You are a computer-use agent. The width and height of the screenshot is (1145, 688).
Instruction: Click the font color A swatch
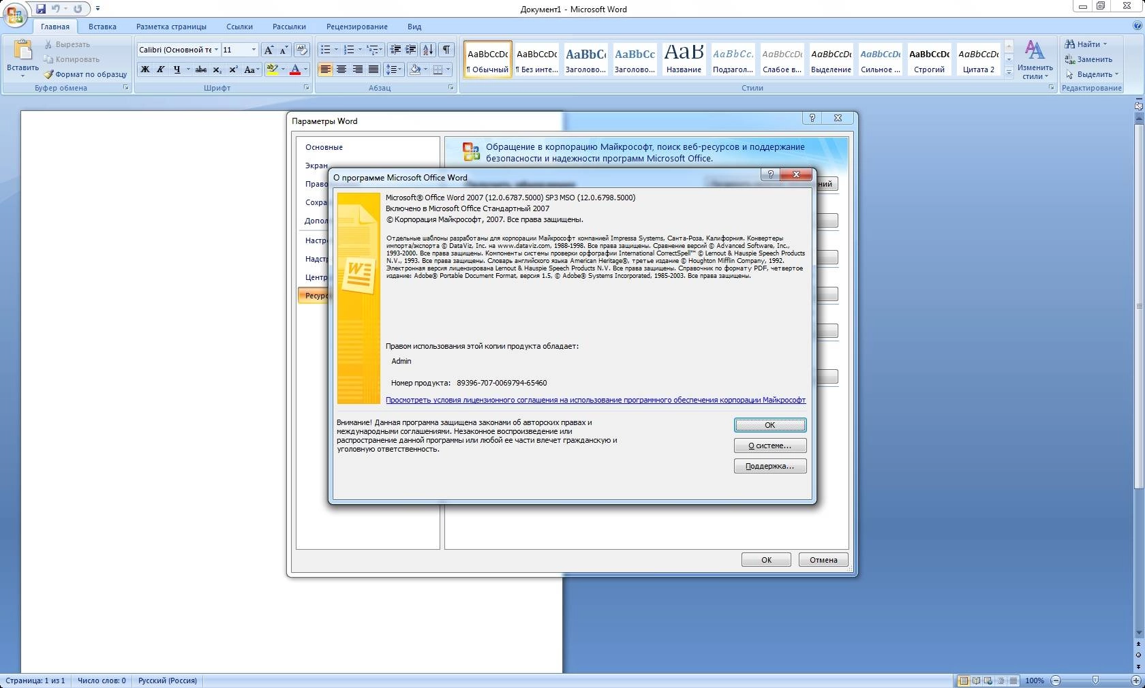[295, 69]
